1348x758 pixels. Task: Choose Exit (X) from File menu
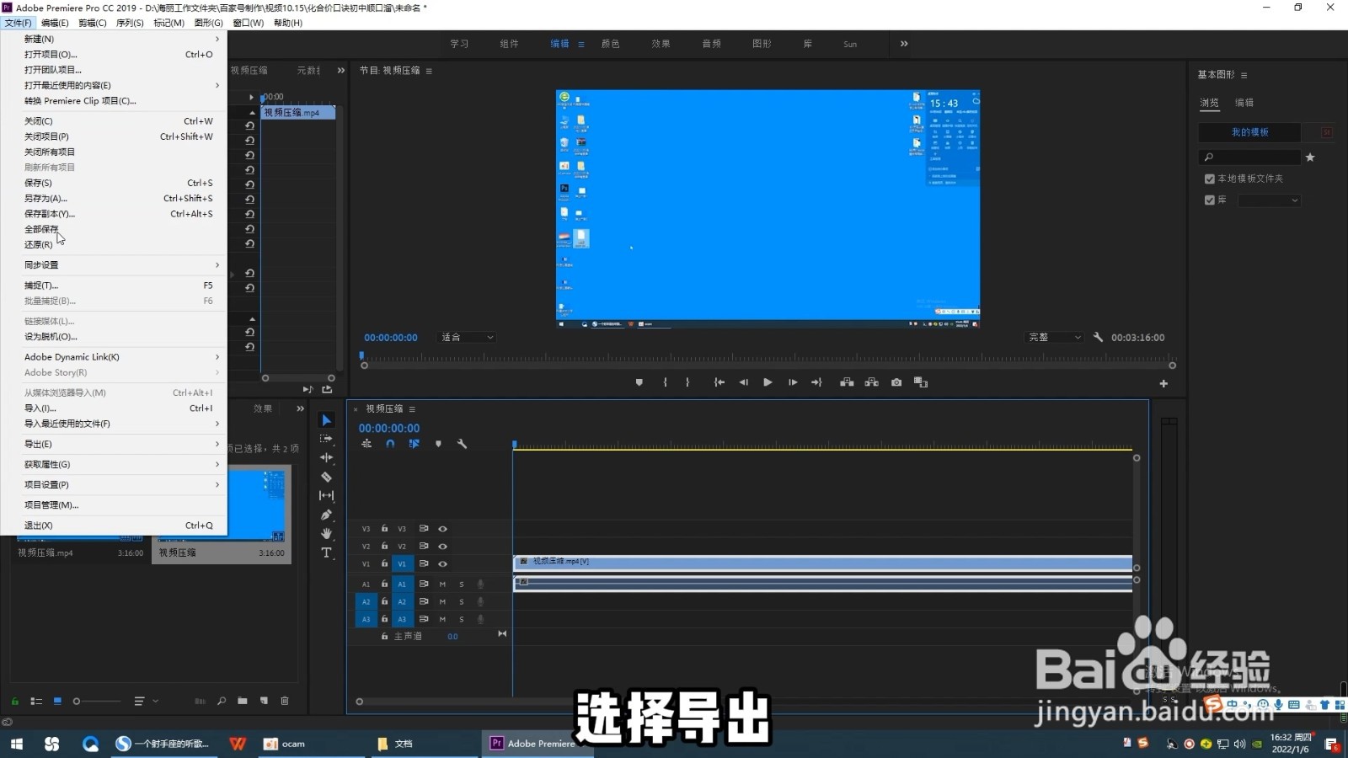tap(114, 526)
